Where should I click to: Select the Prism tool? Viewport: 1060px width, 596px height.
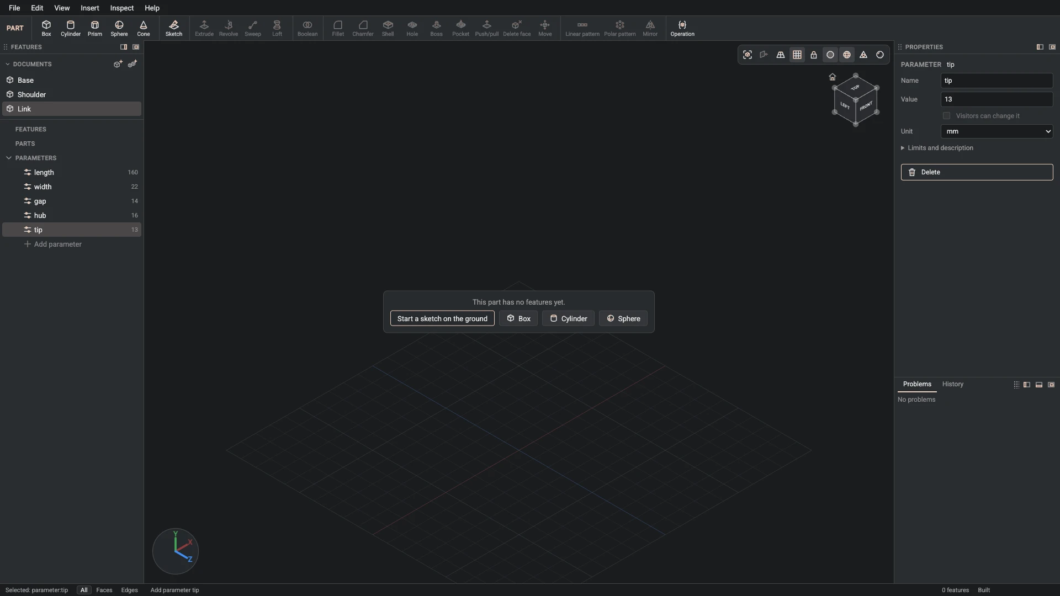[x=95, y=28]
